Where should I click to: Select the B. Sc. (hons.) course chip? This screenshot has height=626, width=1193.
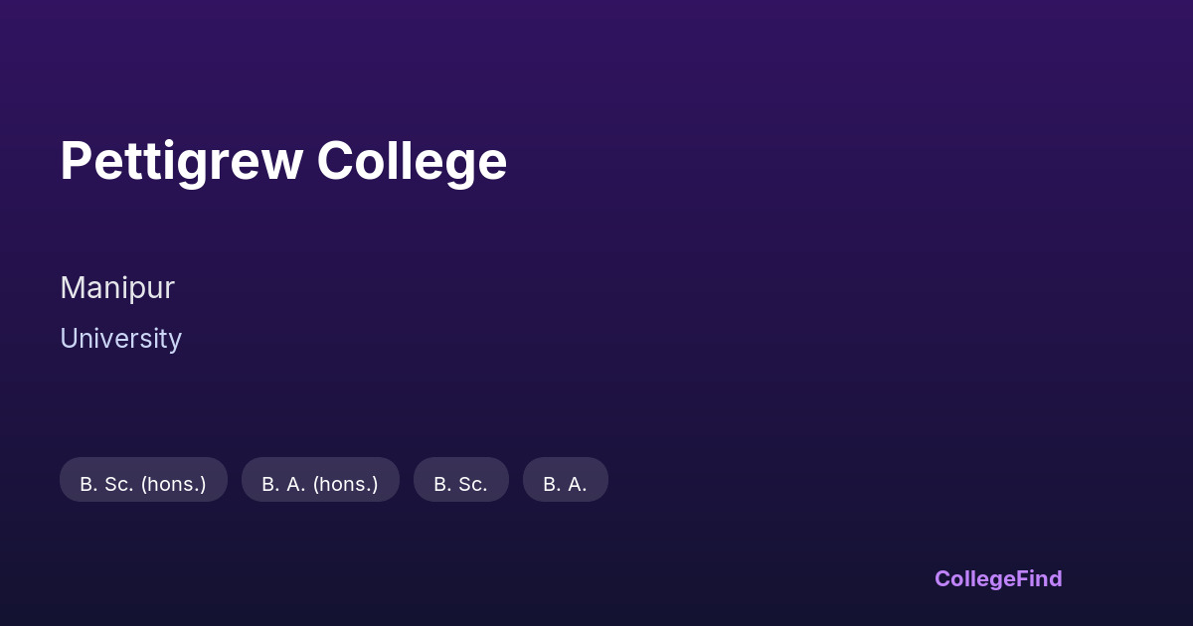(x=143, y=483)
